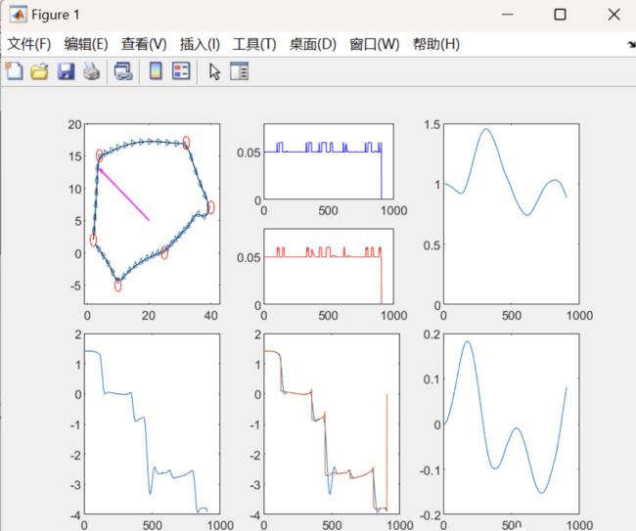Open the 窗口(W) menu
This screenshot has height=531, width=636.
(375, 44)
